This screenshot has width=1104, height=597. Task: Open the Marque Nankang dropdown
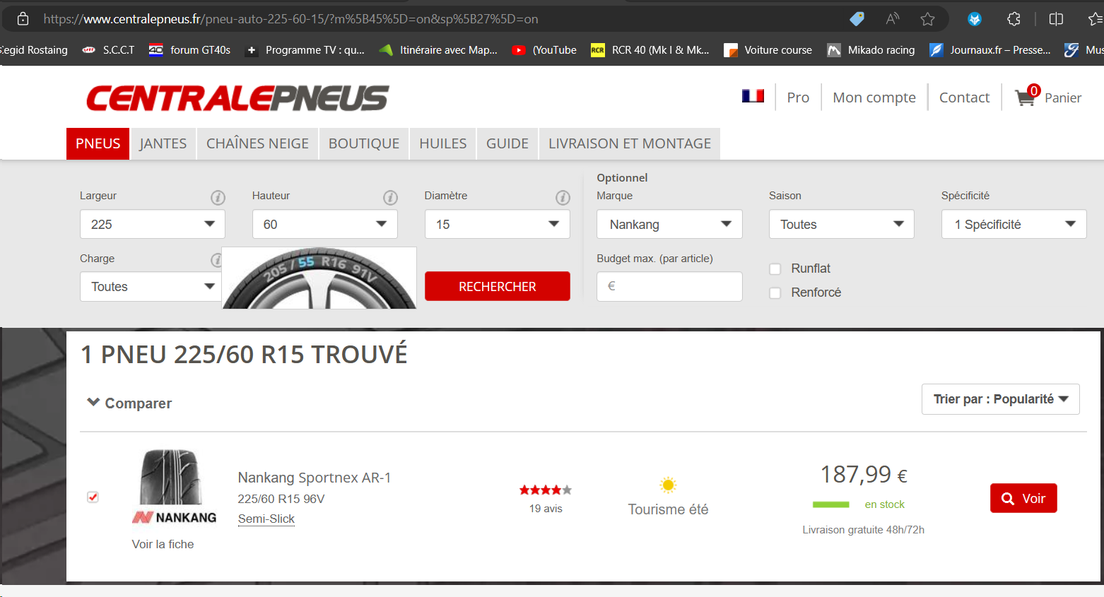(x=669, y=224)
